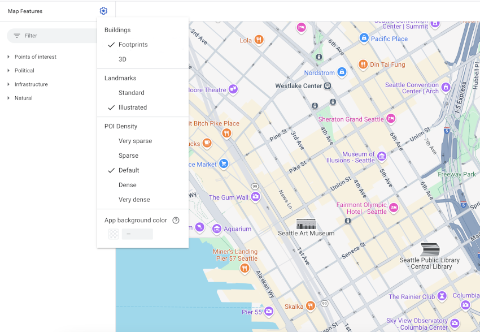Click the Westlake Center transit icon
480x332 pixels.
[328, 86]
